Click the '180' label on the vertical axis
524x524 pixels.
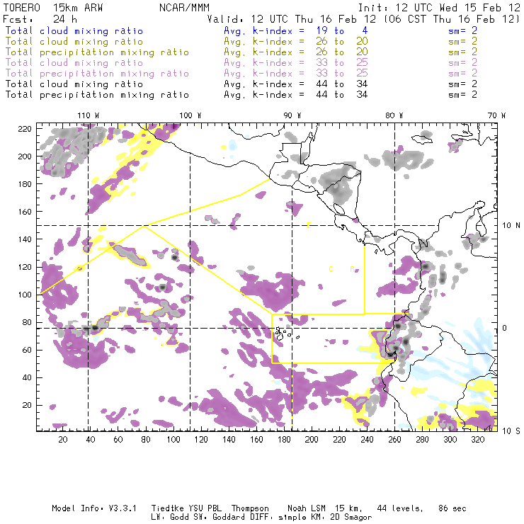[25, 184]
